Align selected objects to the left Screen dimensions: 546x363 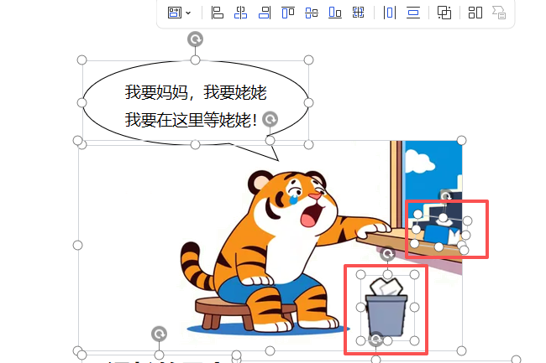tap(218, 13)
